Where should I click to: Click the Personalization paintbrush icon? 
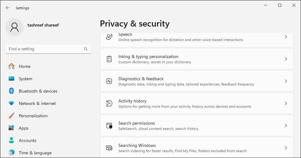click(x=11, y=116)
